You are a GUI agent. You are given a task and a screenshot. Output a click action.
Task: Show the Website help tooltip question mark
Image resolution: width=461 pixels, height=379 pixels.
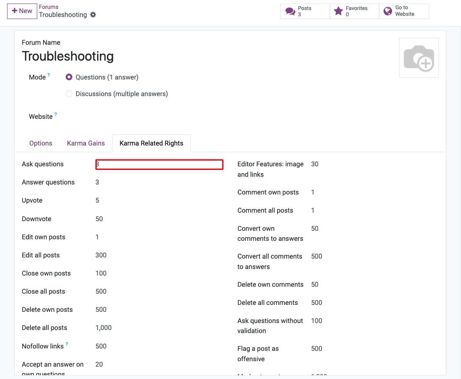coord(56,114)
